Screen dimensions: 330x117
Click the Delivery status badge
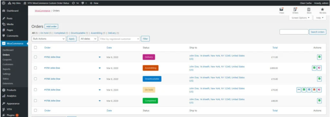click(x=149, y=57)
